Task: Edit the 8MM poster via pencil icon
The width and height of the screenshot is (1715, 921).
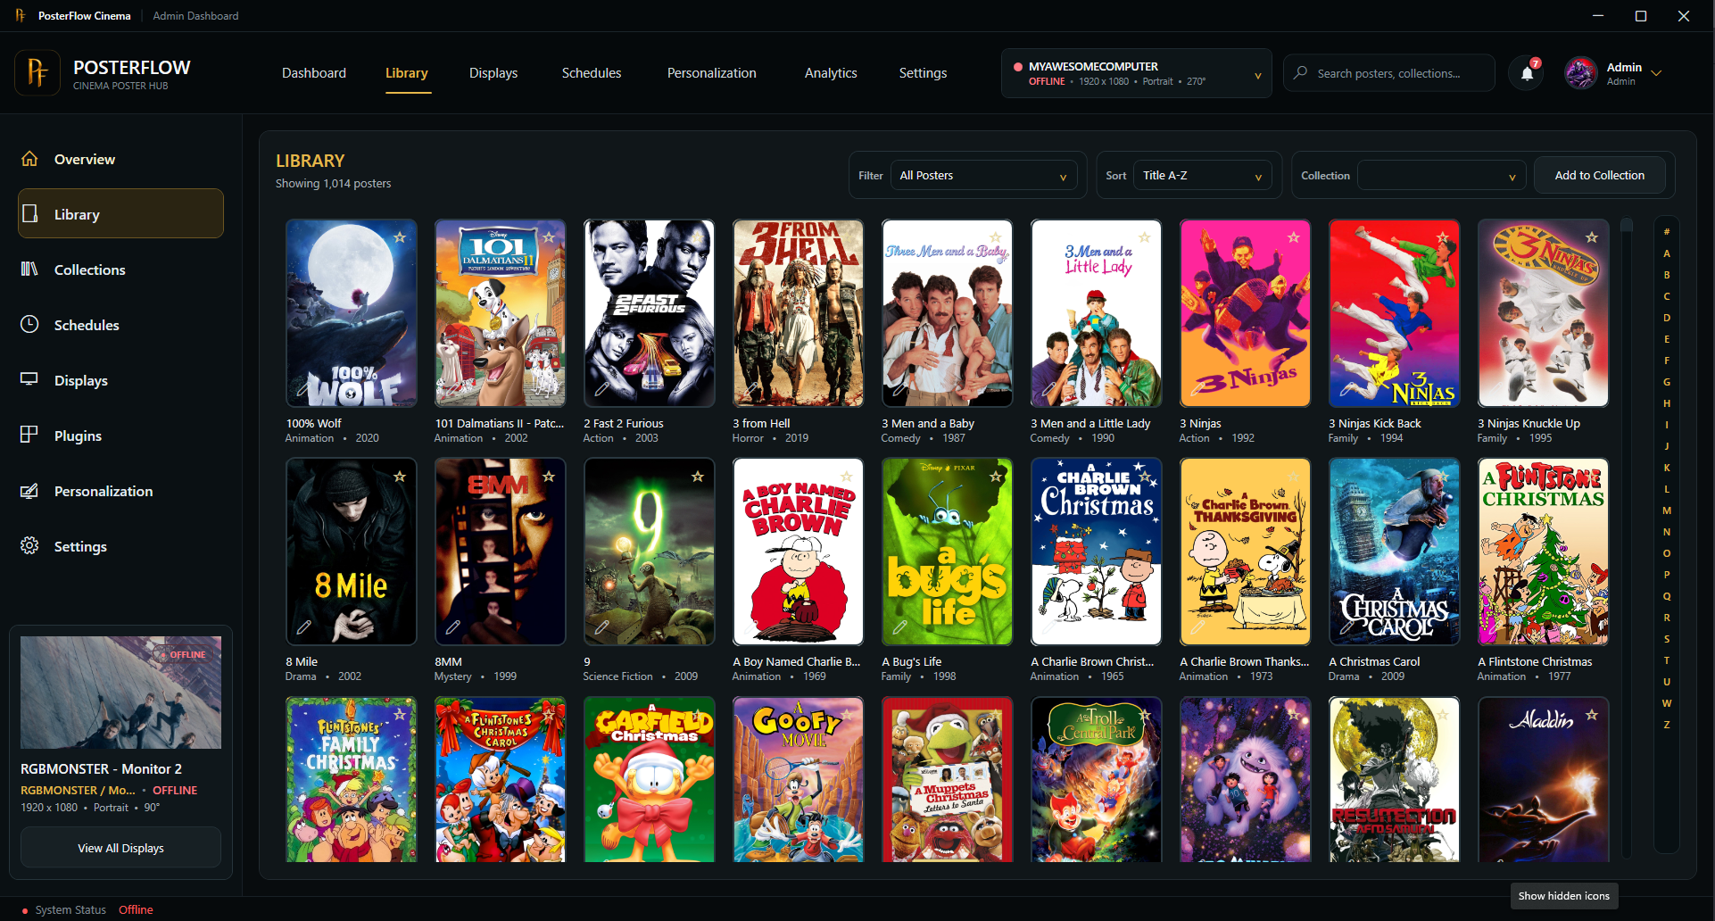Action: tap(452, 627)
